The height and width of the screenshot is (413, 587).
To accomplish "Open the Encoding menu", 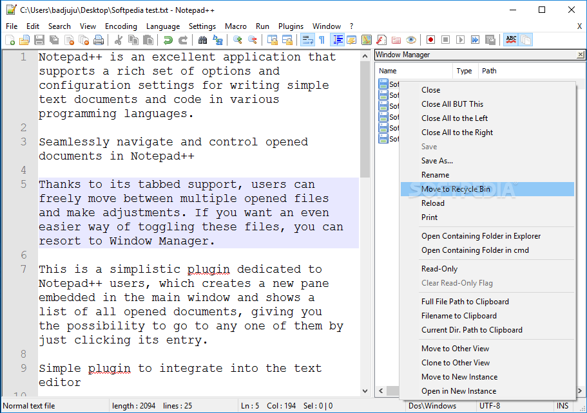I will [x=121, y=26].
